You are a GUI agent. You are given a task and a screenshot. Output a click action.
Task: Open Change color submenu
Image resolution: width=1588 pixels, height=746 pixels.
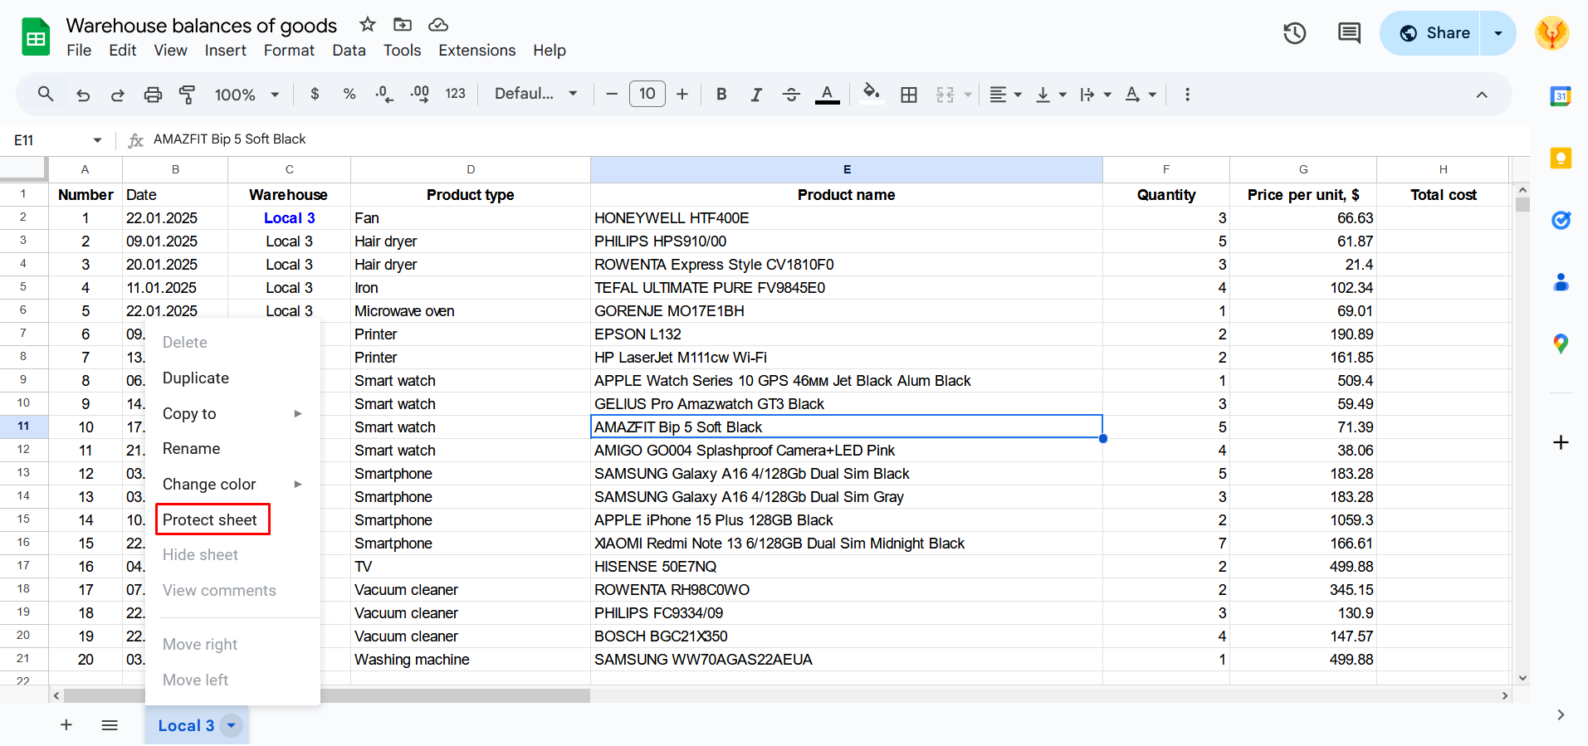(232, 484)
